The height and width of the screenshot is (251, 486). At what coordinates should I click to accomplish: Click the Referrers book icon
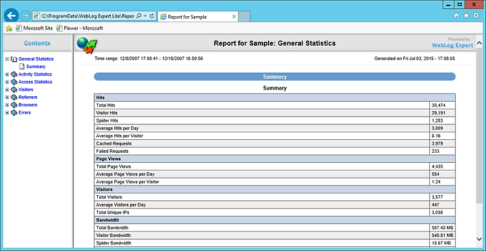pos(13,98)
